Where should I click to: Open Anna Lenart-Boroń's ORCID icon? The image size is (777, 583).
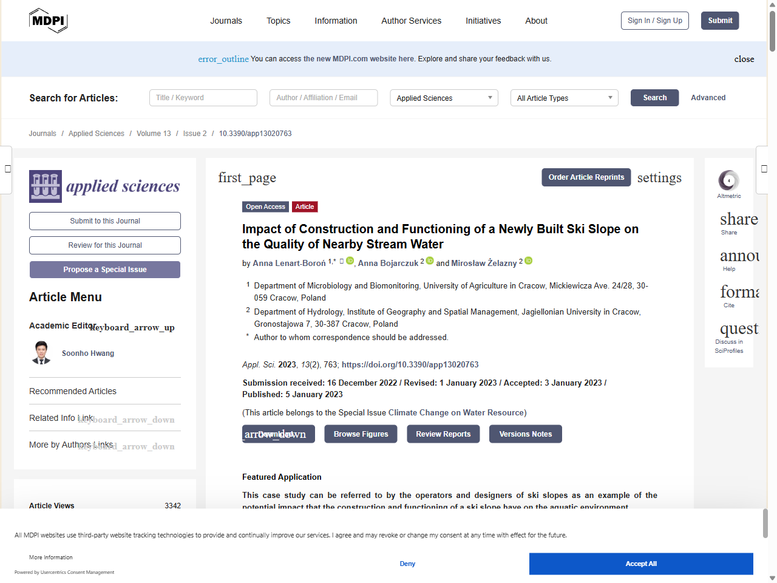pos(350,260)
